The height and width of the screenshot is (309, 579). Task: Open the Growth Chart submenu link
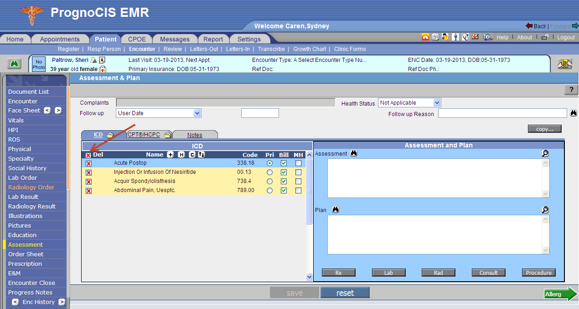pos(310,49)
